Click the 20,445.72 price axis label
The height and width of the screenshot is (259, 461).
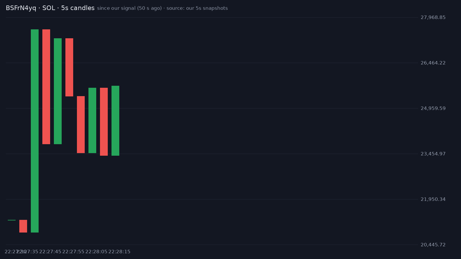[433, 245]
